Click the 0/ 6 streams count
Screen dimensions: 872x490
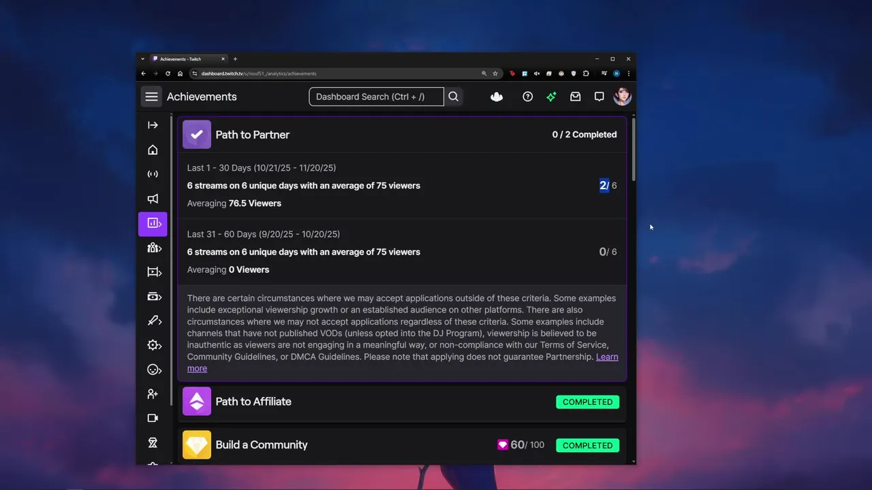(x=608, y=252)
